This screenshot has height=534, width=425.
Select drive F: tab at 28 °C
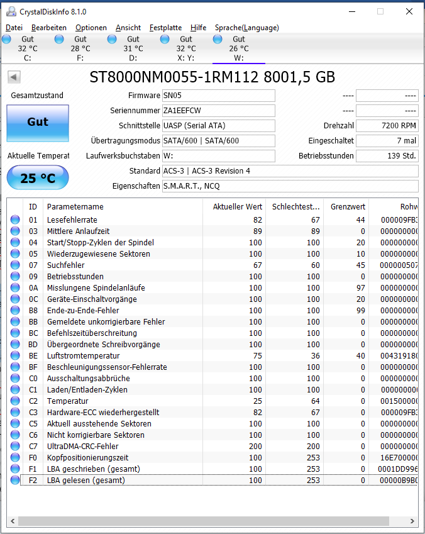pos(80,48)
